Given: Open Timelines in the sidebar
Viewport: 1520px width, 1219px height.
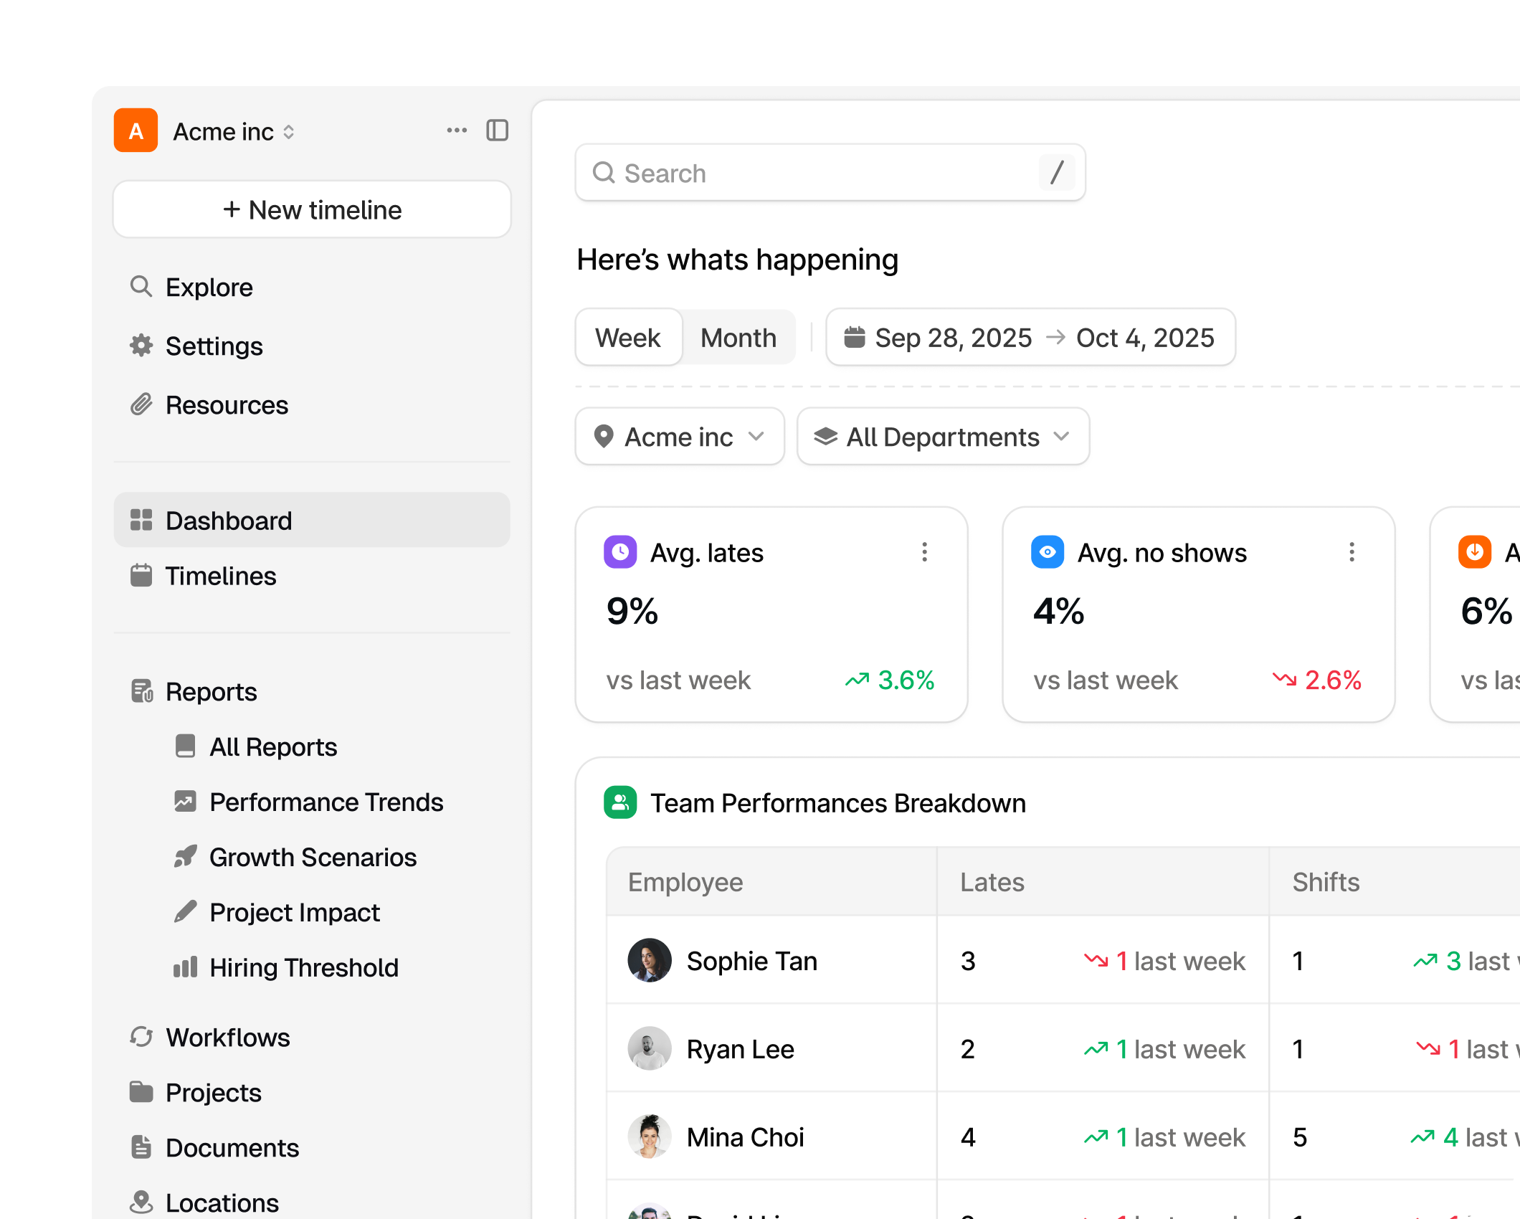Looking at the screenshot, I should [x=220, y=576].
